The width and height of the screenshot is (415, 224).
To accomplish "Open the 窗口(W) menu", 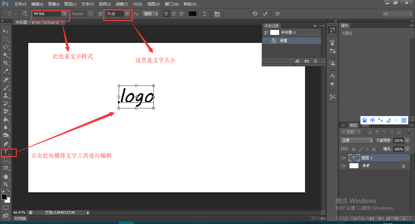I will [x=171, y=4].
